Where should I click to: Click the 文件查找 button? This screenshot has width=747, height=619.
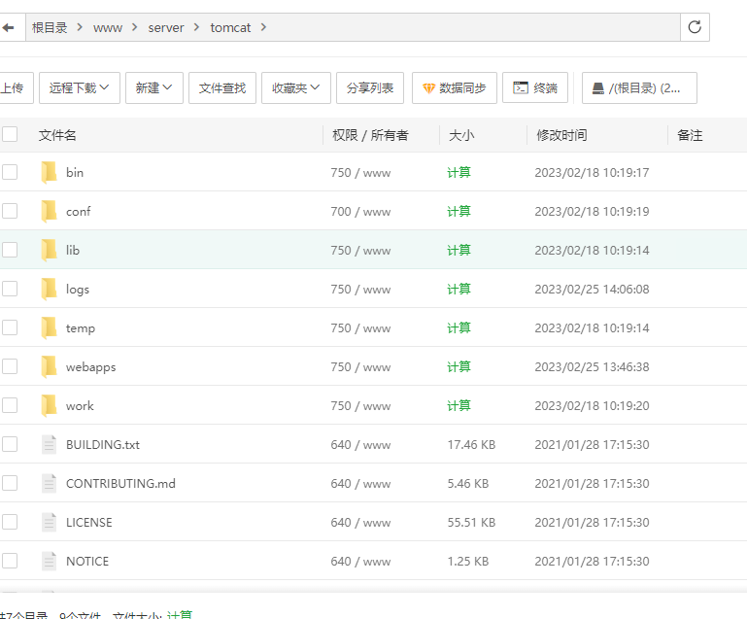[222, 88]
